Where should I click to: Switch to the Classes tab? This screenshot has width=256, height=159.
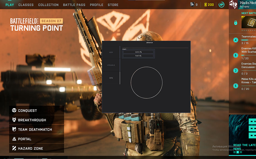tap(26, 5)
